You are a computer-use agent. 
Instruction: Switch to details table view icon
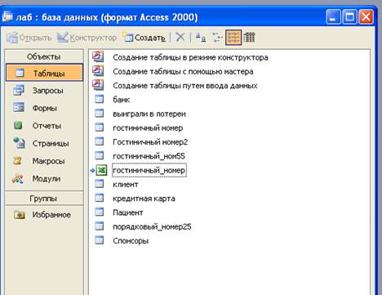[x=249, y=38]
